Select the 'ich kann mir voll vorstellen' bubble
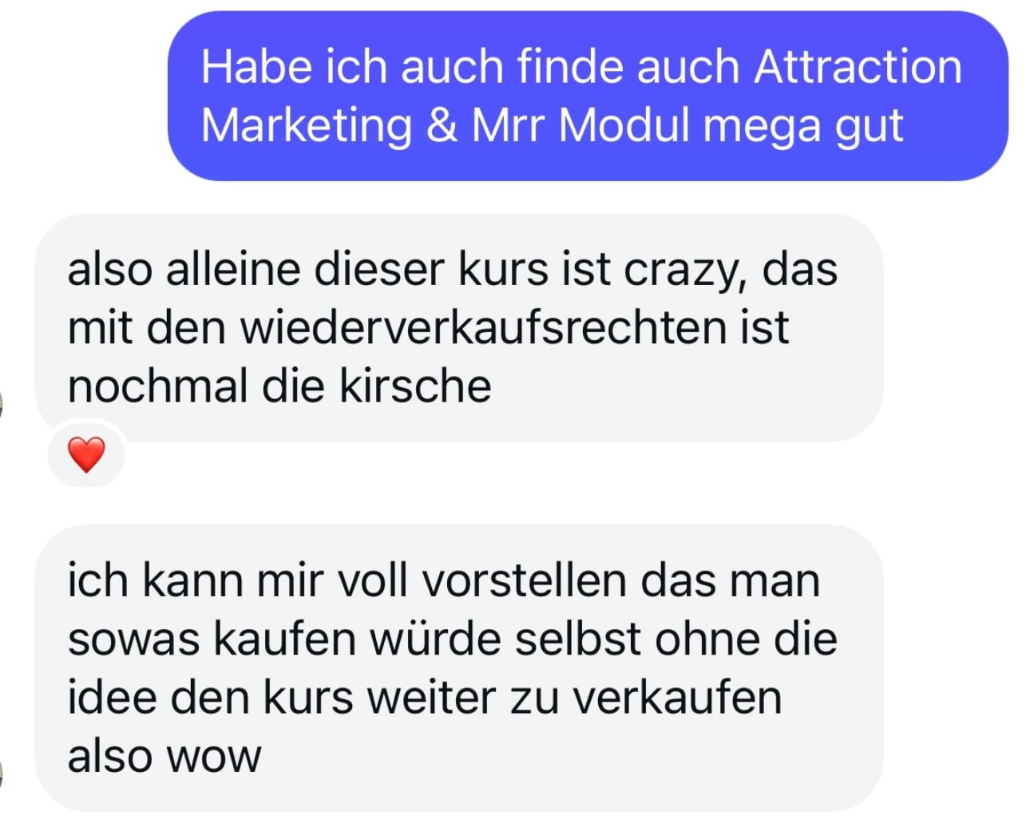 (459, 668)
